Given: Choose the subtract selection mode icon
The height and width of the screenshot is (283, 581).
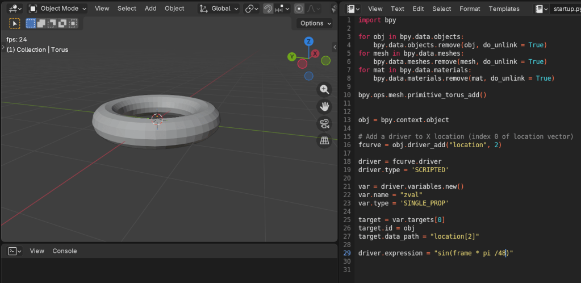Looking at the screenshot, I should 52,23.
